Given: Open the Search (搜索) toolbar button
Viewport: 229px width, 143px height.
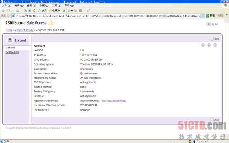Looking at the screenshot, I should pyautogui.click(x=42, y=11).
